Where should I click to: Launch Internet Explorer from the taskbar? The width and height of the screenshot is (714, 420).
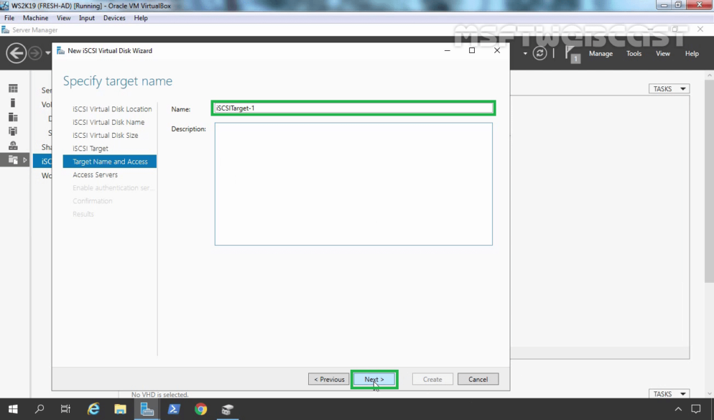point(93,409)
